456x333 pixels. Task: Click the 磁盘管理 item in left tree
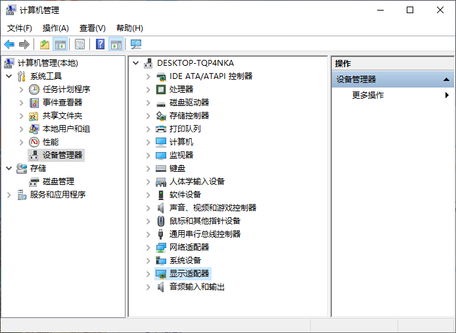click(x=58, y=182)
